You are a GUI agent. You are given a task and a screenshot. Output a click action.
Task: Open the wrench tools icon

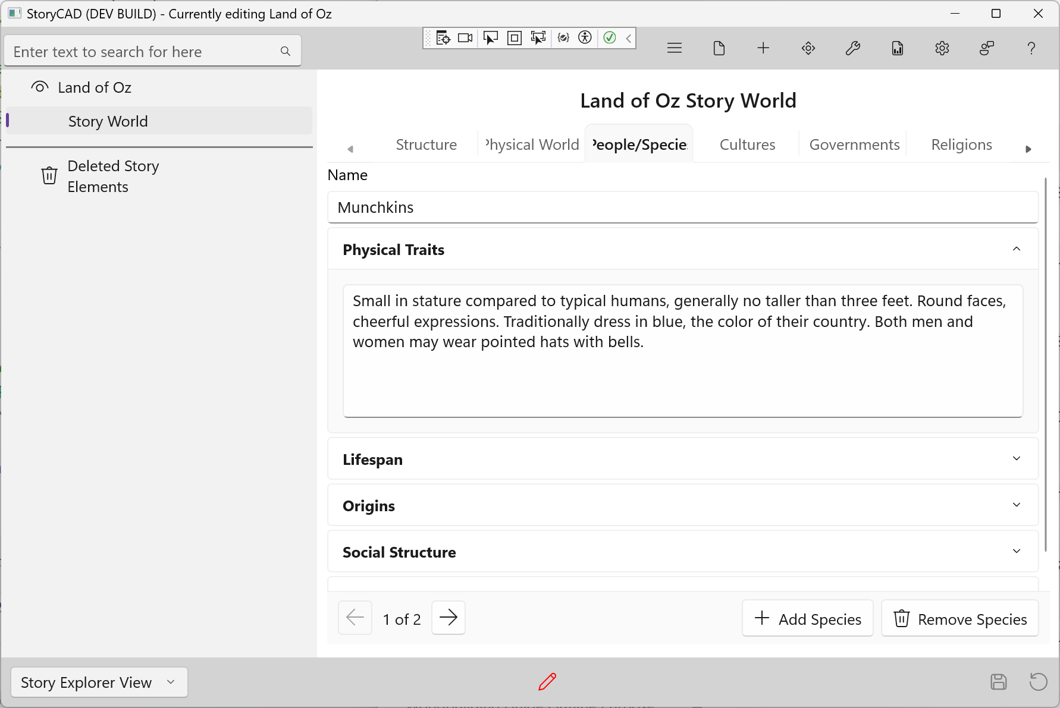click(852, 48)
